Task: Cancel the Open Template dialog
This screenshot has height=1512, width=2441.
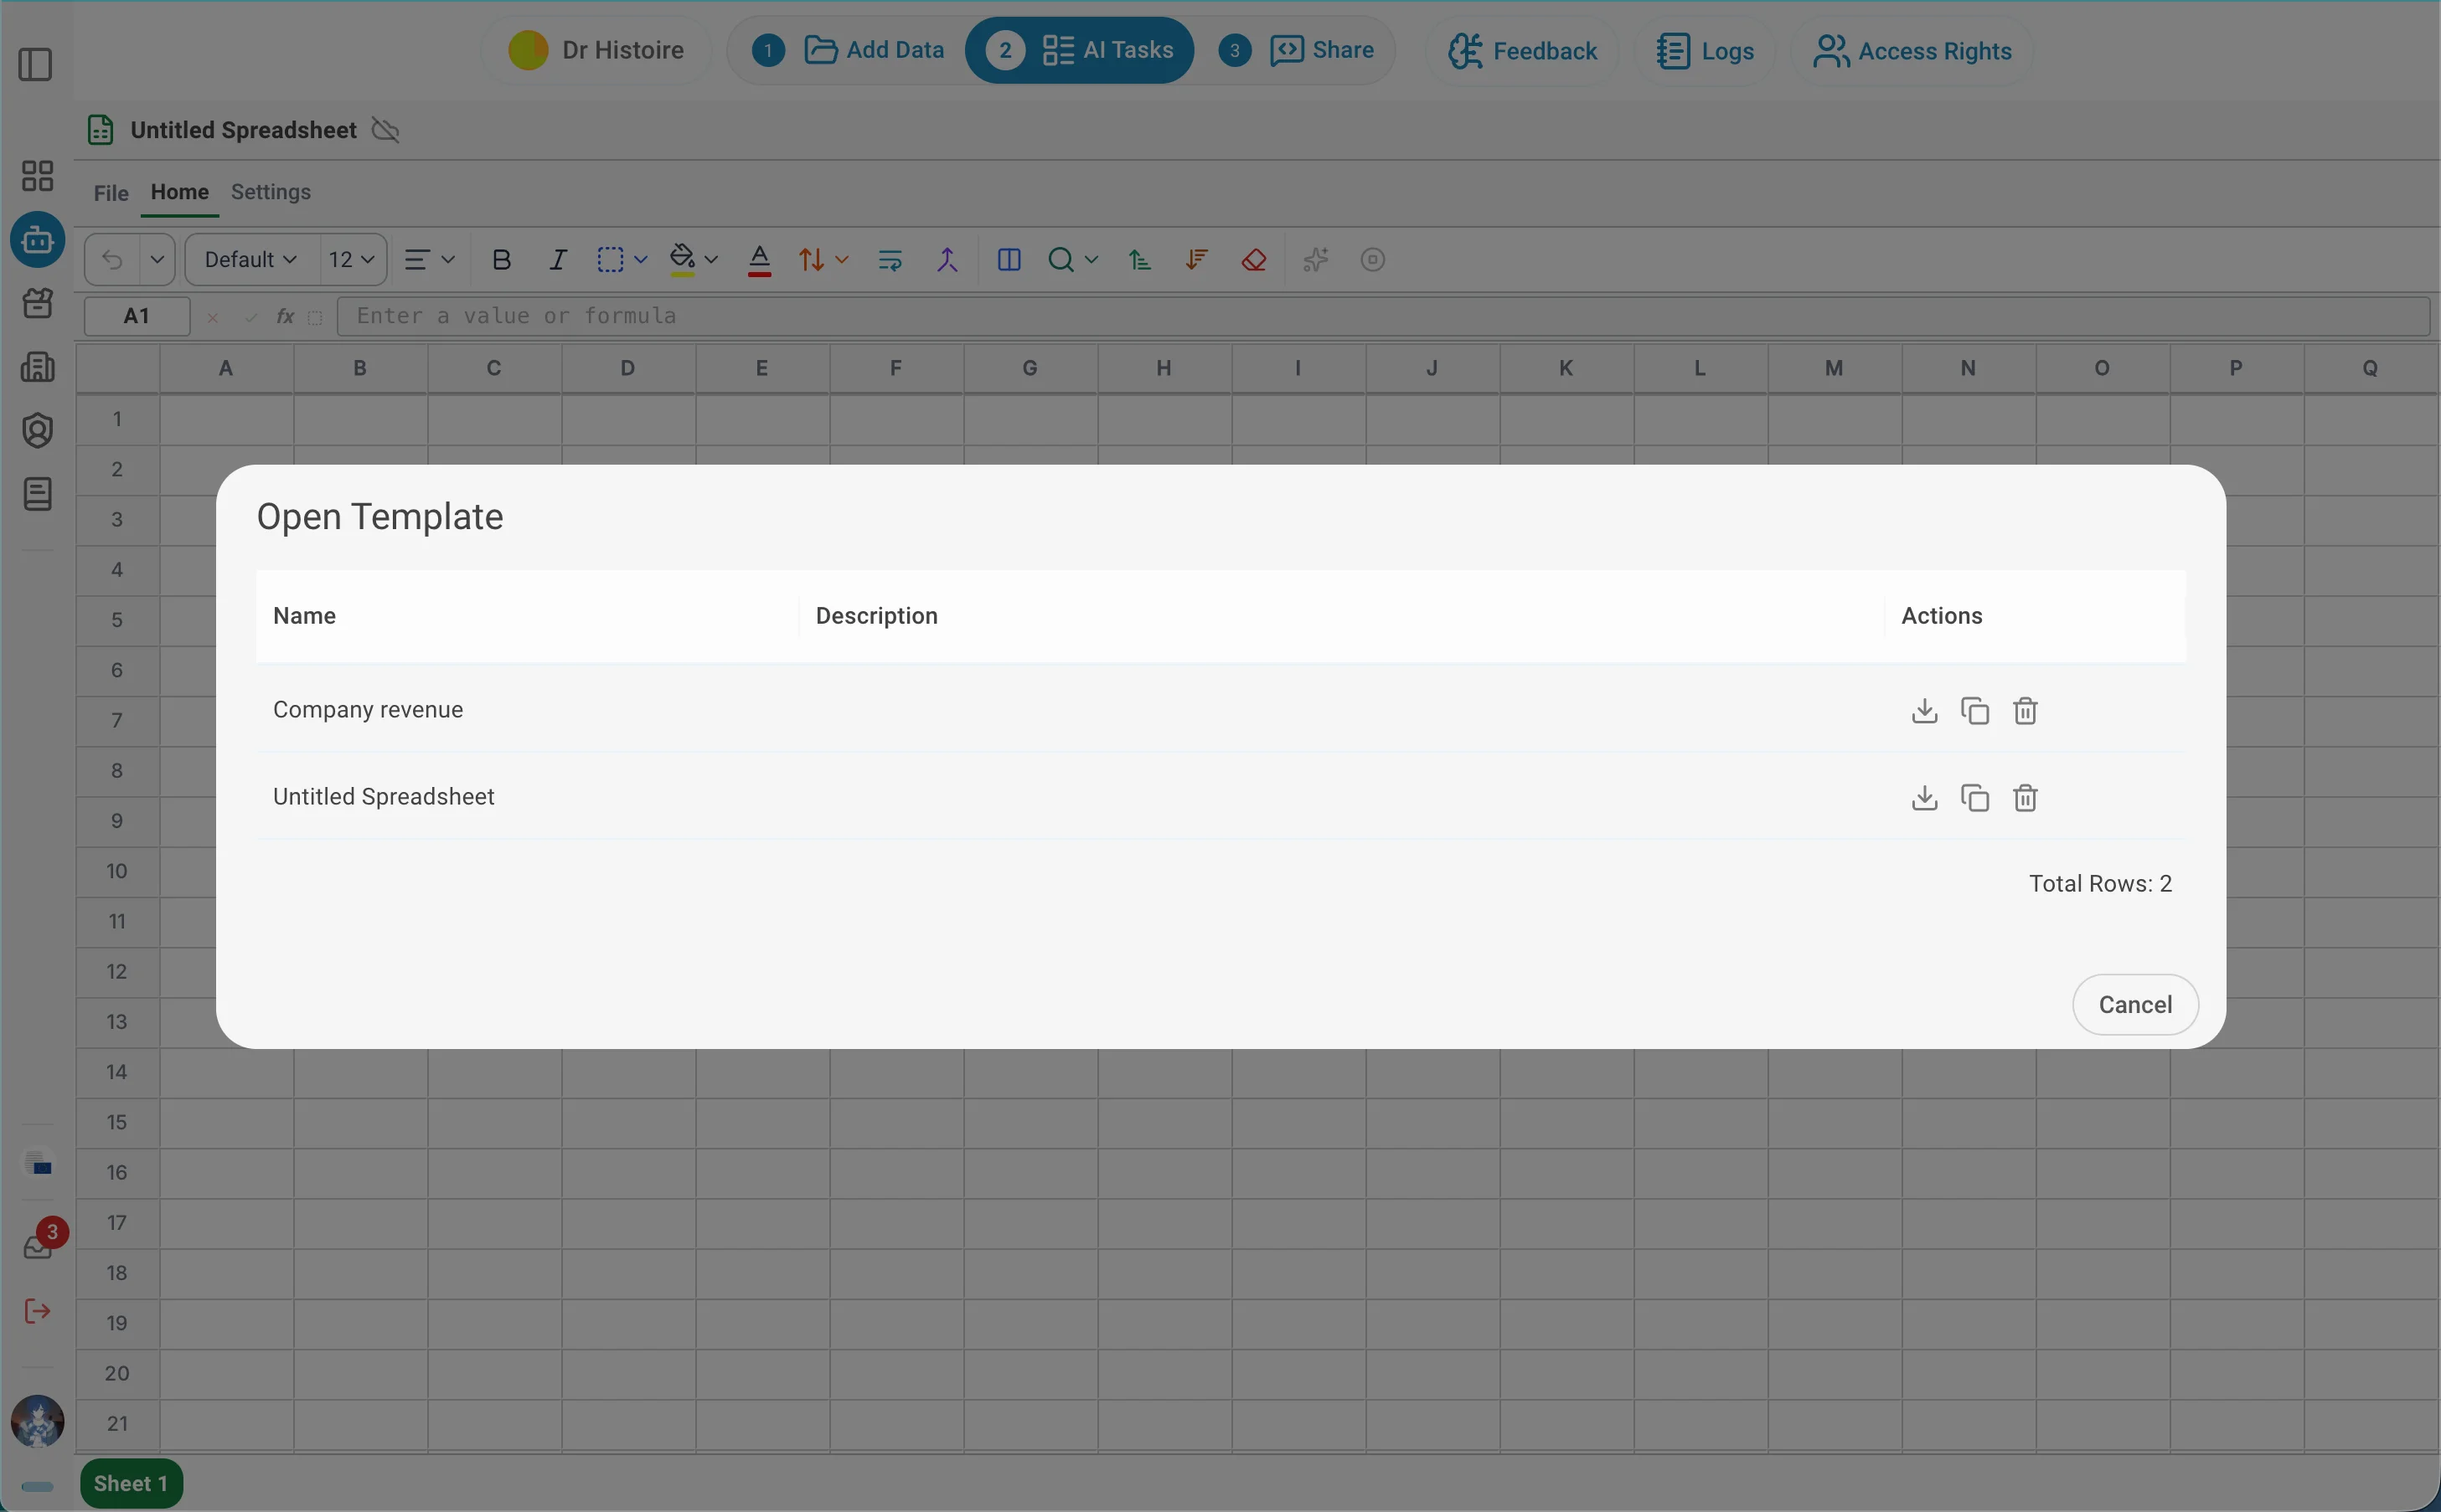Action: 2135,1004
